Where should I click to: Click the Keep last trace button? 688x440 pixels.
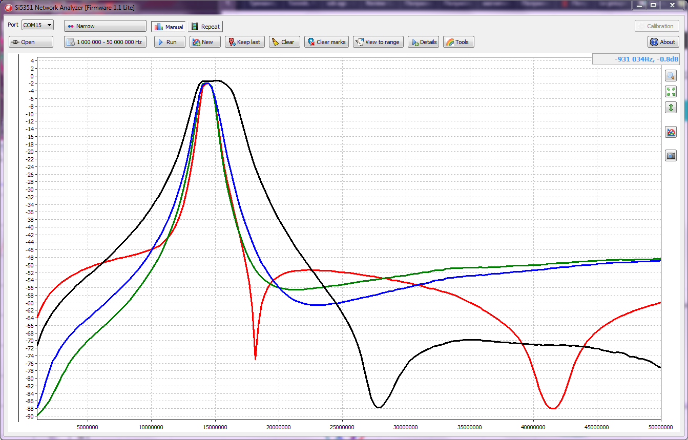click(x=244, y=42)
